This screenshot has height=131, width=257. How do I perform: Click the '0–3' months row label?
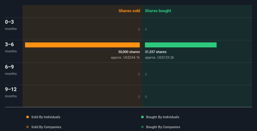(x=9, y=22)
